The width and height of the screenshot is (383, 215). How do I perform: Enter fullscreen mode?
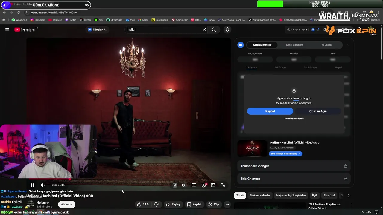pyautogui.click(x=223, y=185)
